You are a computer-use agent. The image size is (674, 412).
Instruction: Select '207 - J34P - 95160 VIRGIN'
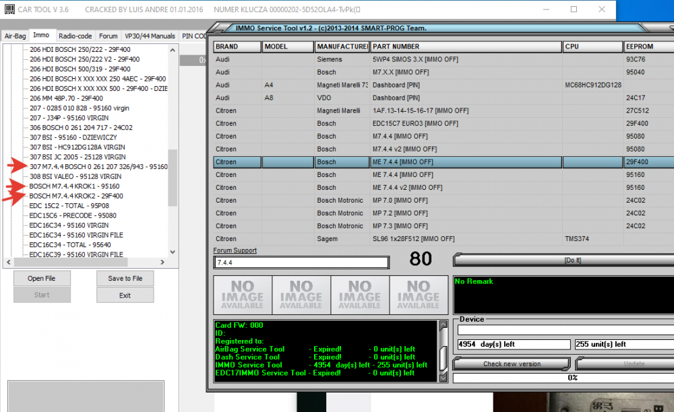click(69, 118)
